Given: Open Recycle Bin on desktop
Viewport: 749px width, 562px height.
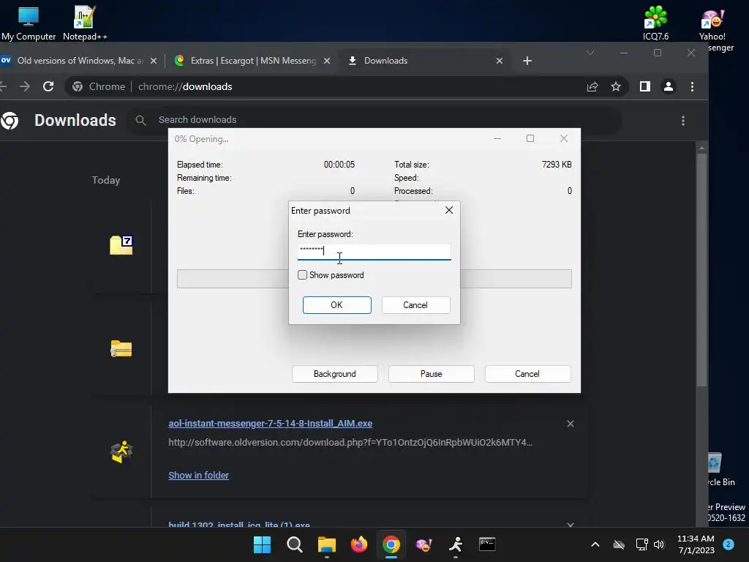Looking at the screenshot, I should click(719, 469).
